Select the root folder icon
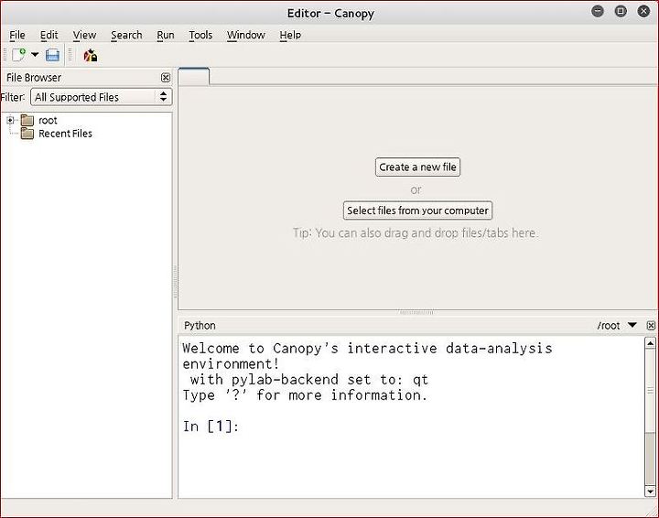 point(27,120)
